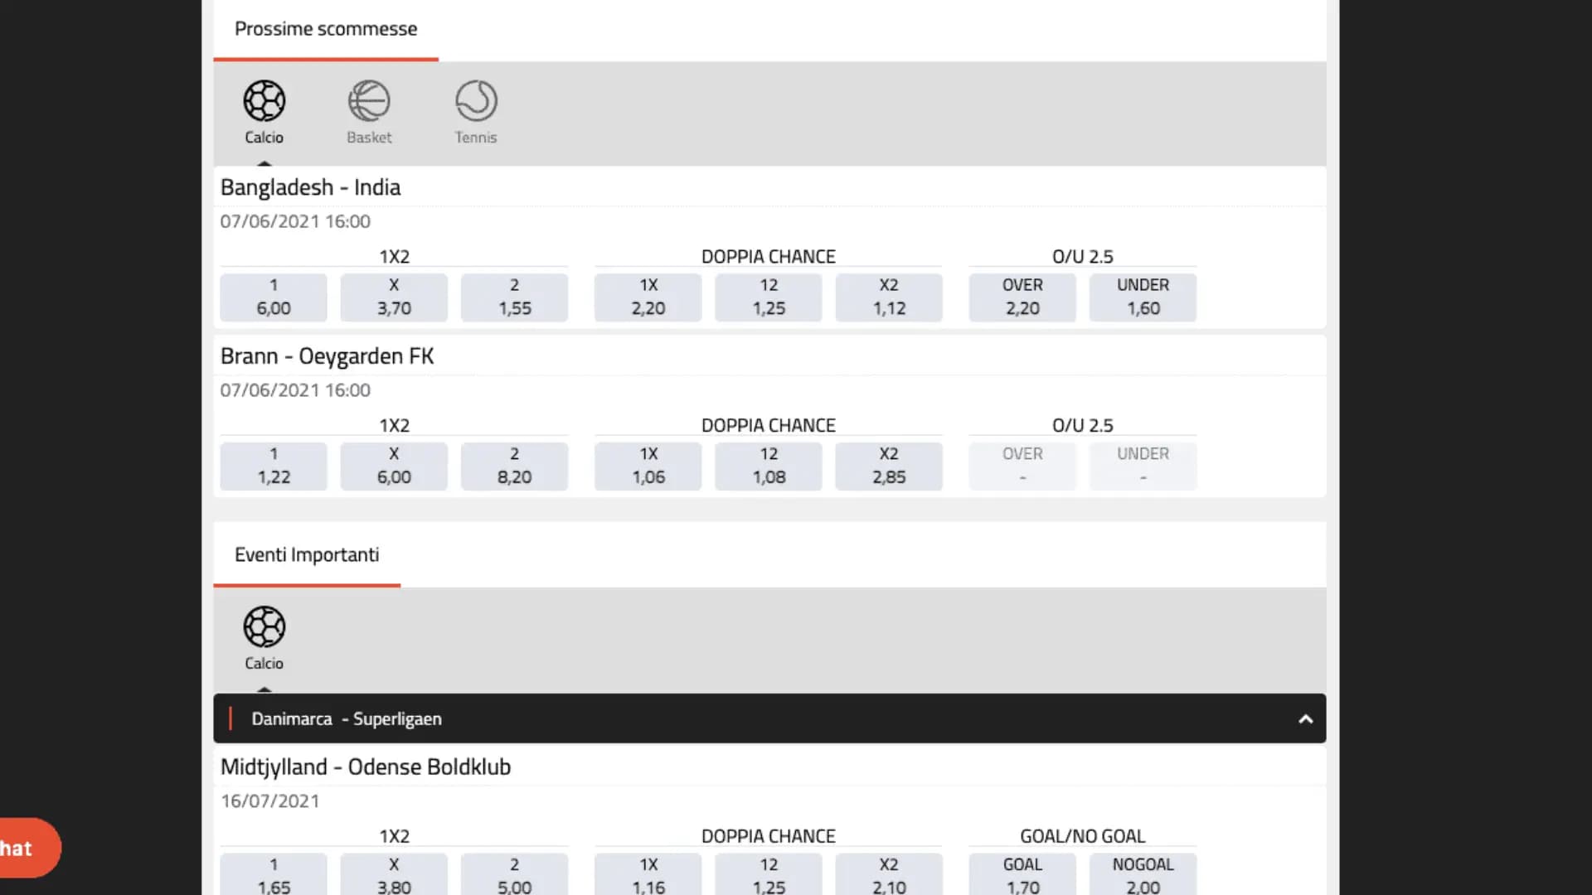Select the Basket sport icon
Viewport: 1592px width, 895px height.
(x=369, y=111)
